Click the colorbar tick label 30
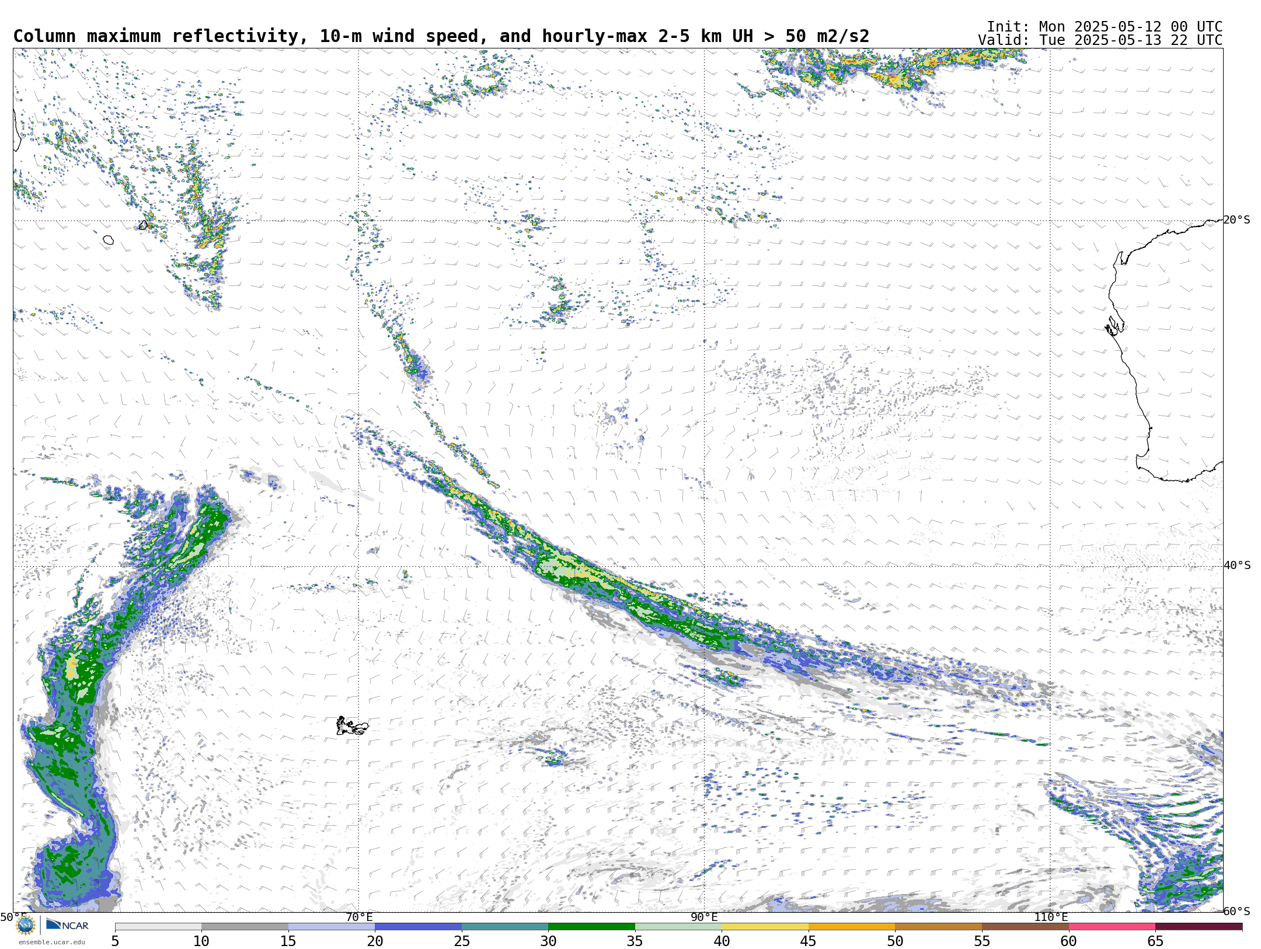The height and width of the screenshot is (949, 1261). click(548, 941)
